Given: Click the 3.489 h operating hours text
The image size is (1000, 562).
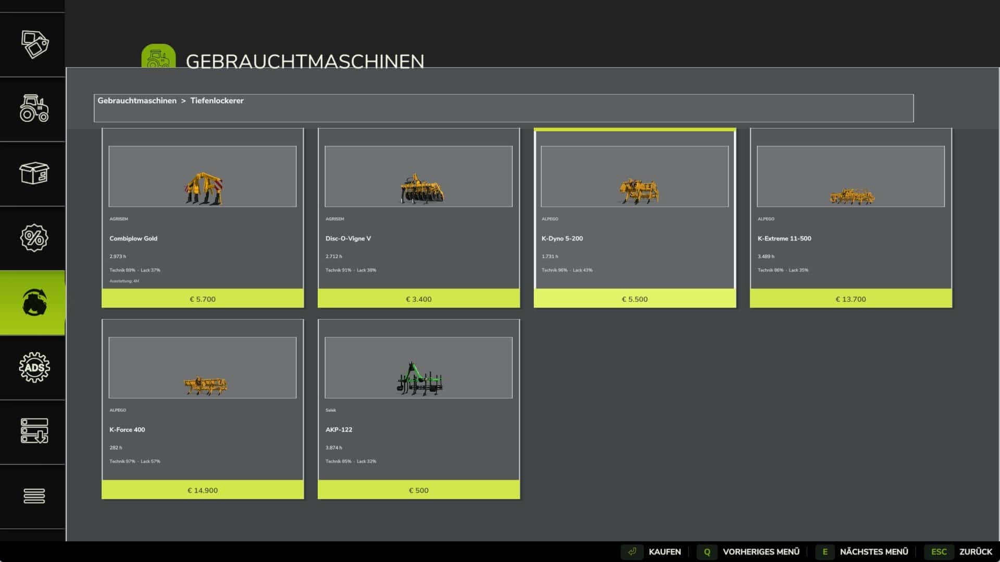Looking at the screenshot, I should click(766, 257).
